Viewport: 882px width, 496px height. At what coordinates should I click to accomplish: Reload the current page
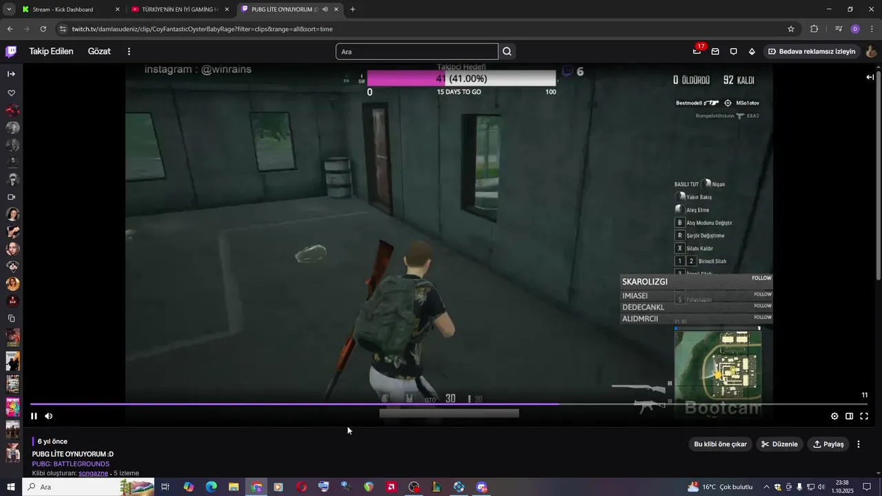[x=43, y=29]
